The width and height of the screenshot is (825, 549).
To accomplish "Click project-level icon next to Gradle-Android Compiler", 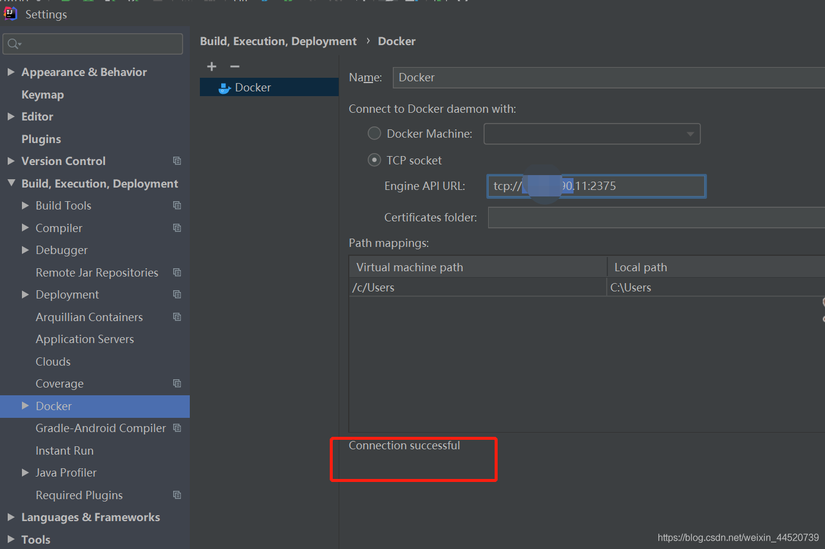I will pos(177,428).
